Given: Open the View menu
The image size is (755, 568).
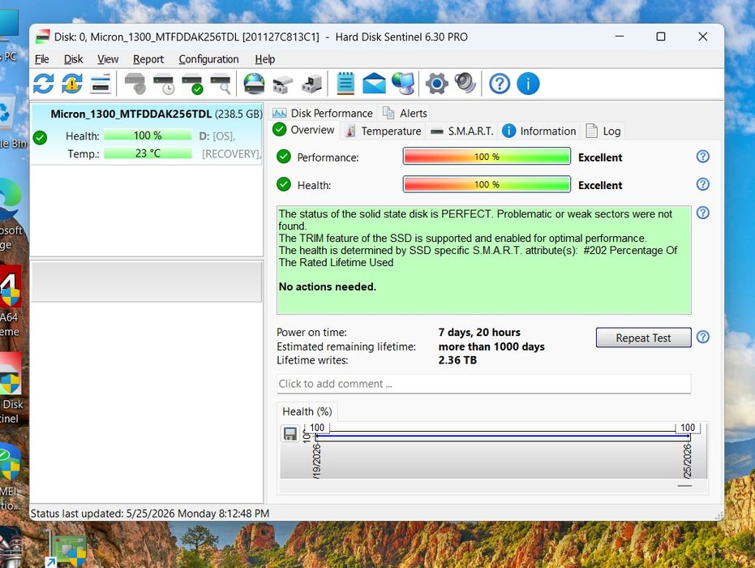Looking at the screenshot, I should (x=107, y=59).
